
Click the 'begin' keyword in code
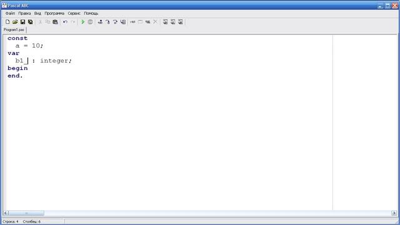[17, 68]
